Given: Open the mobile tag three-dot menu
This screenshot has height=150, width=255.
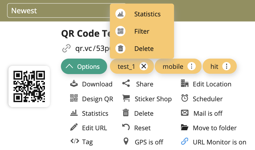Looking at the screenshot, I should click(192, 66).
